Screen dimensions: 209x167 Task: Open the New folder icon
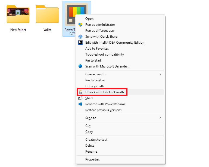[x=18, y=15]
